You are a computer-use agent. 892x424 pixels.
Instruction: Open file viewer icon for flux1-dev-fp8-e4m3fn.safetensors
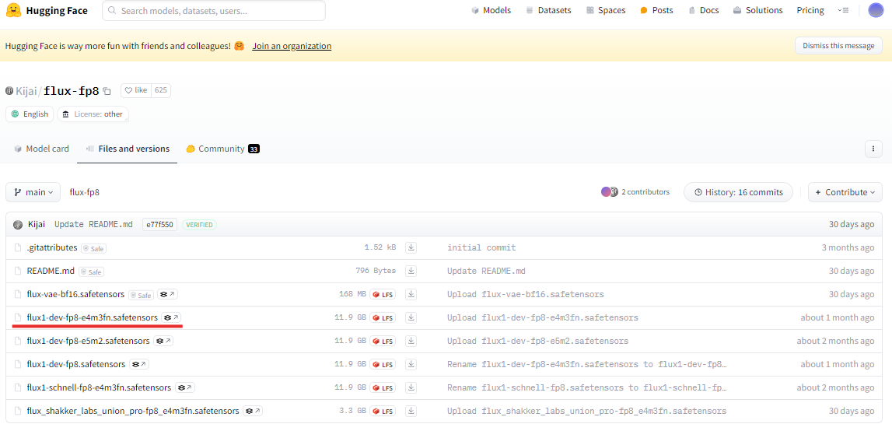172,317
